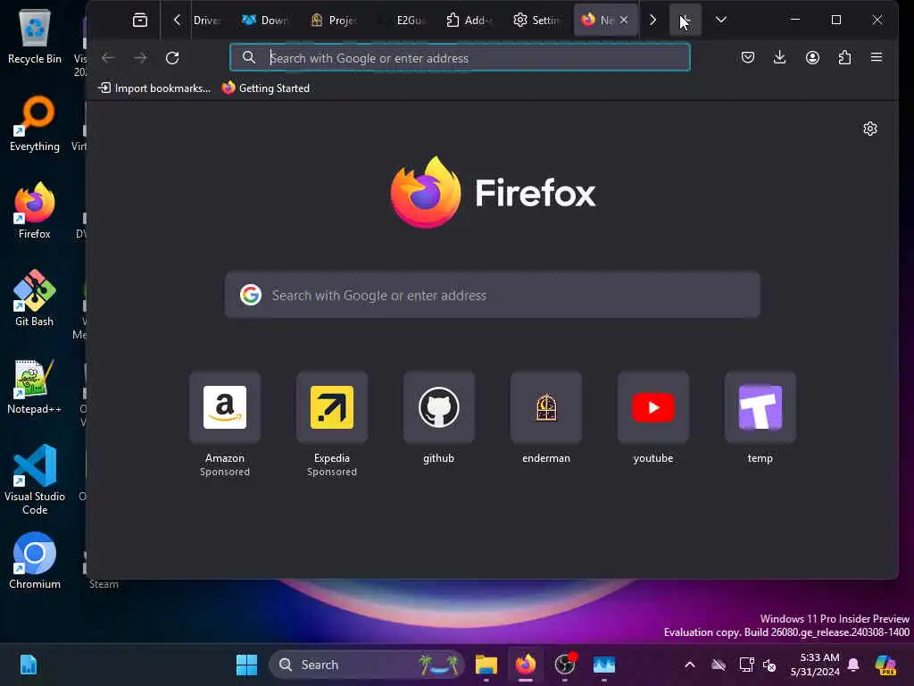
Task: Select the Chromium desktop shortcut
Action: click(x=35, y=561)
